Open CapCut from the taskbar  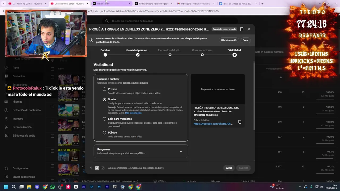point(76,187)
